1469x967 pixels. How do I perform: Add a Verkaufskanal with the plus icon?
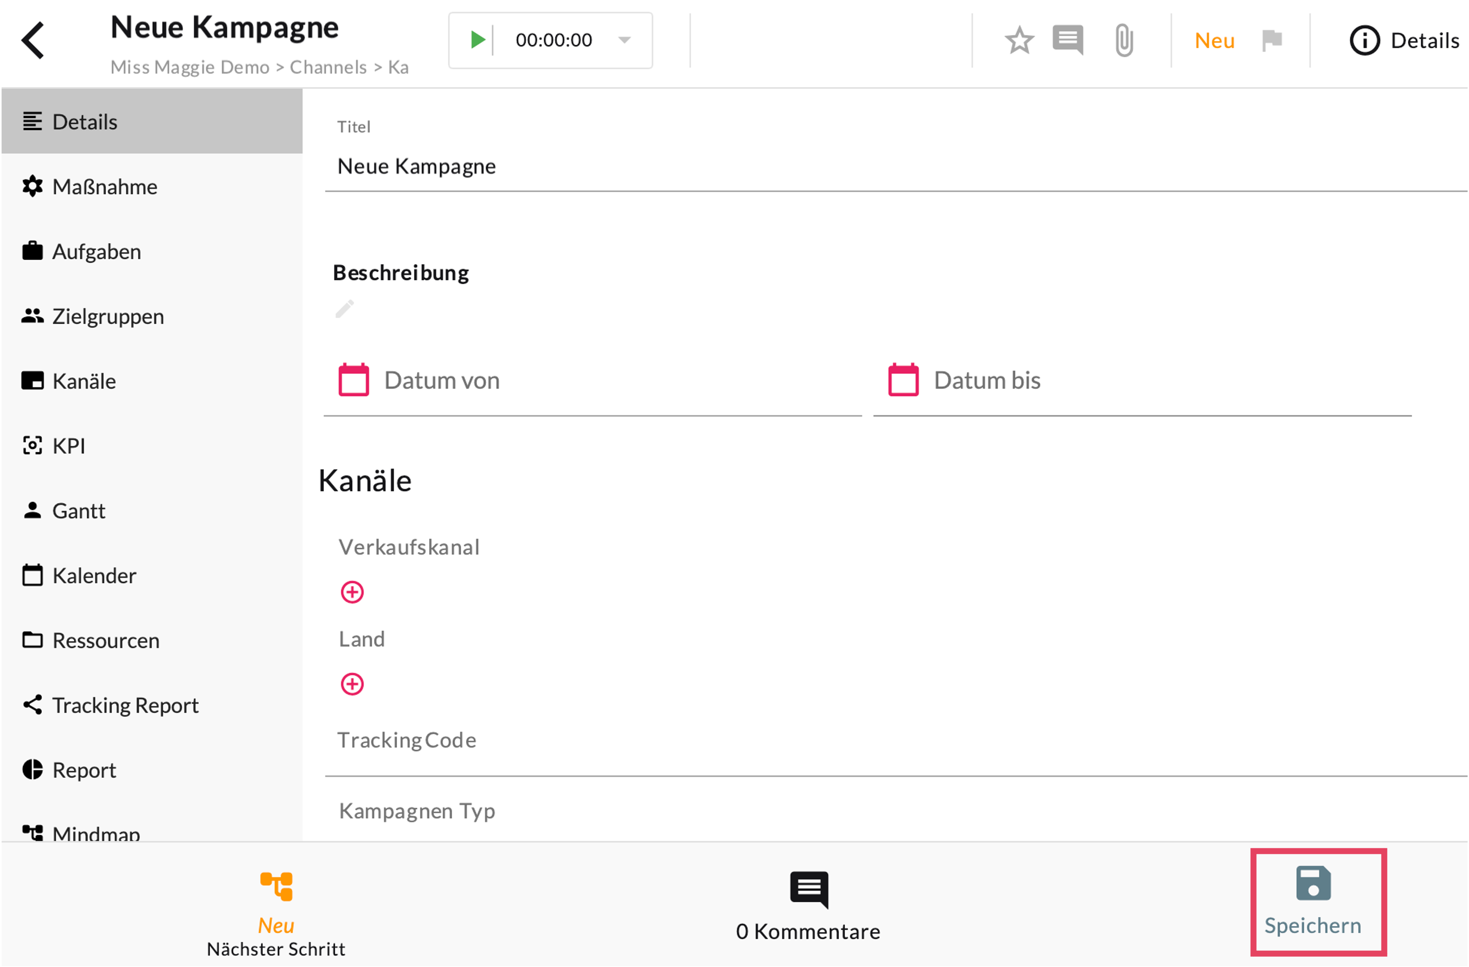(352, 592)
